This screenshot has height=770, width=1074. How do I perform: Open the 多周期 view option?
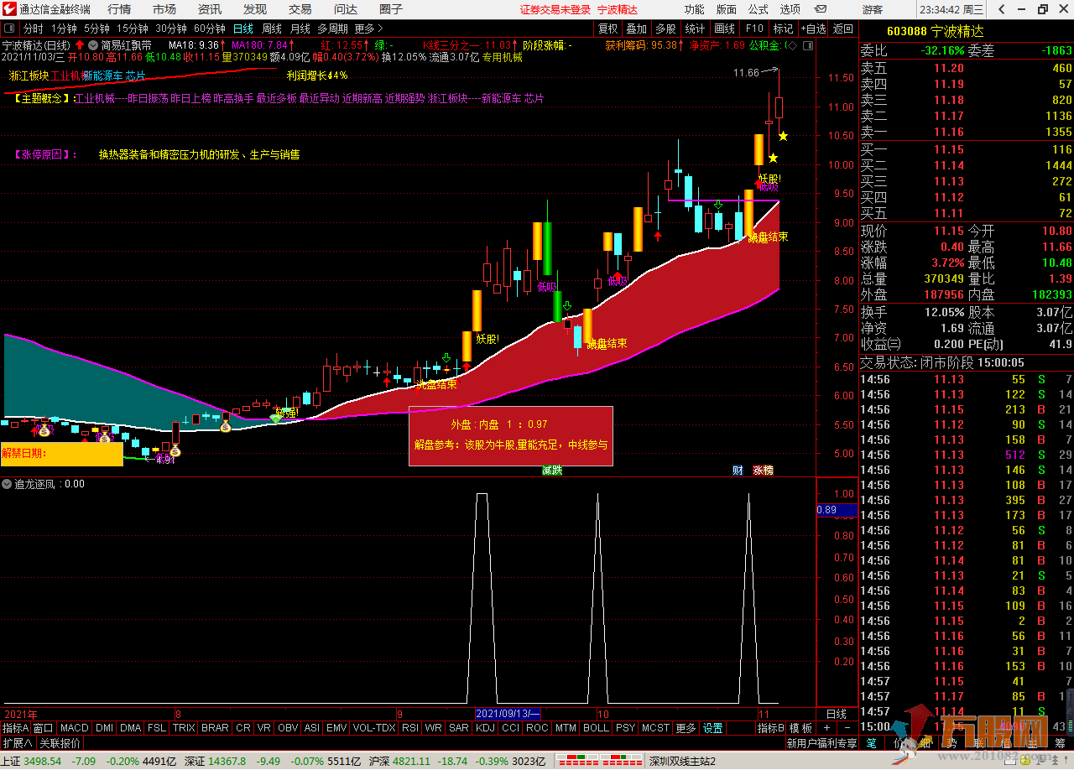(x=332, y=29)
